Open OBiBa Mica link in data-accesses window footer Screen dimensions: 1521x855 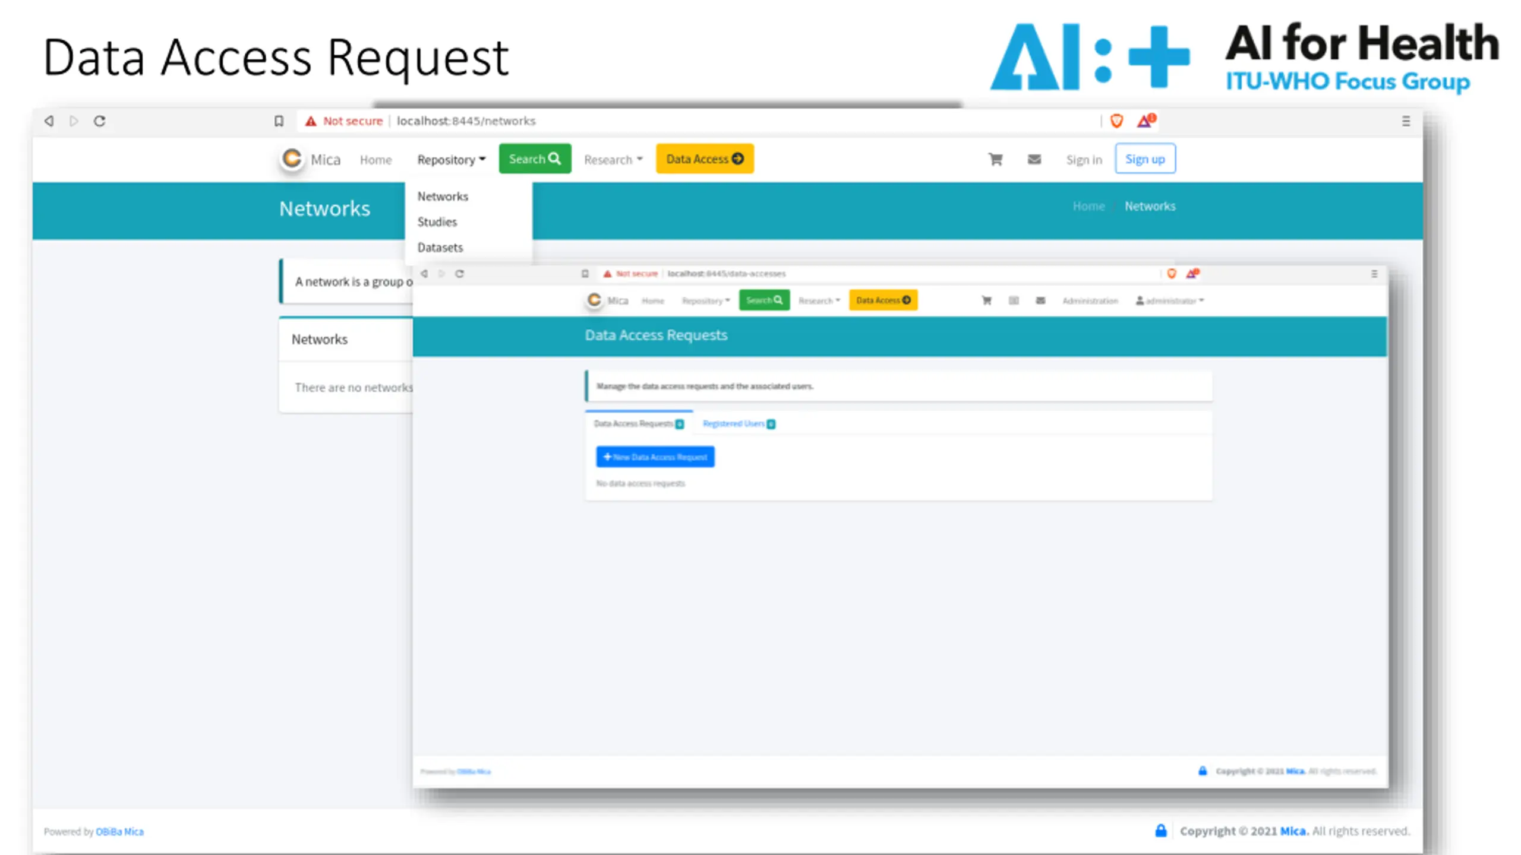pyautogui.click(x=474, y=772)
